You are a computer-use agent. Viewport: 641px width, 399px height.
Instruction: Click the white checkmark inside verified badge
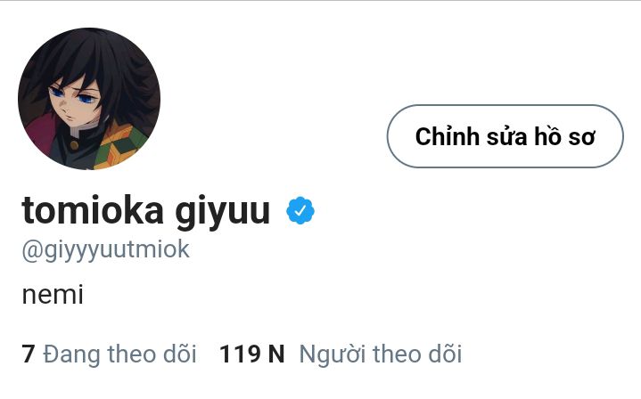coord(300,211)
